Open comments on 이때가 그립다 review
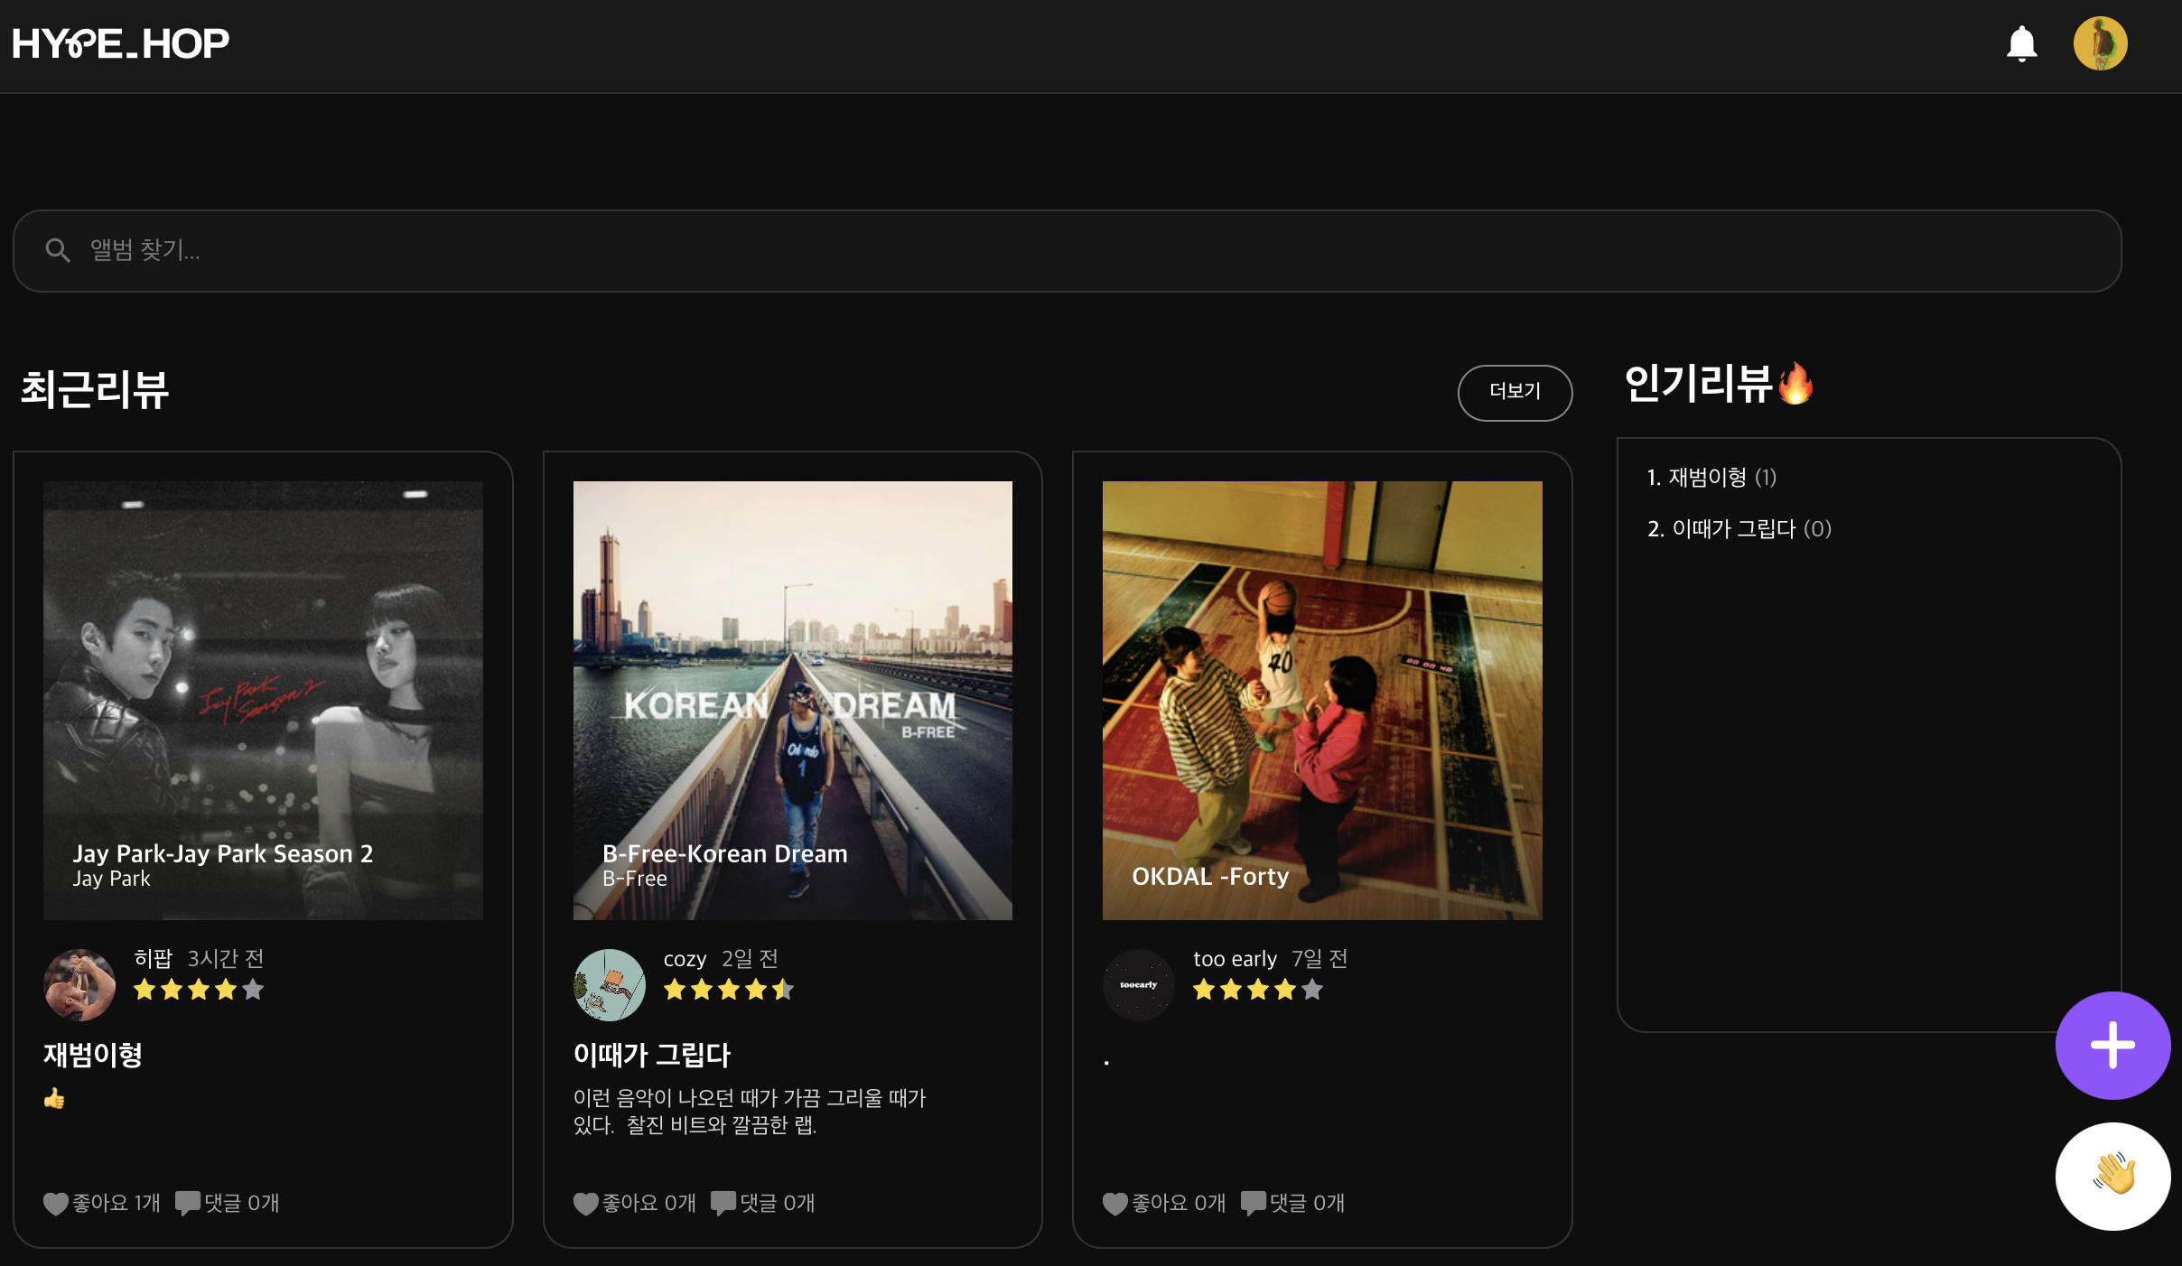This screenshot has width=2182, height=1266. [x=763, y=1203]
